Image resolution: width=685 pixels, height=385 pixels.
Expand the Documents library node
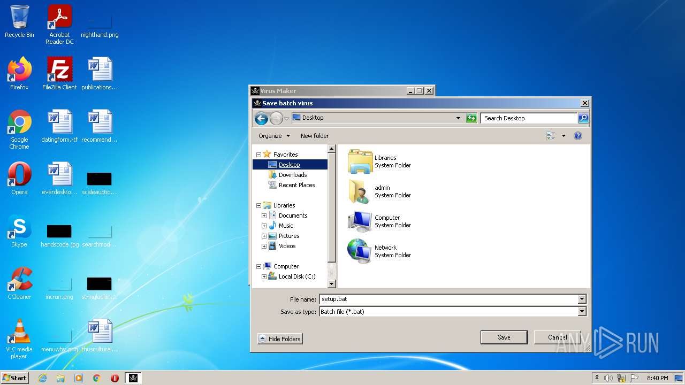click(x=264, y=215)
